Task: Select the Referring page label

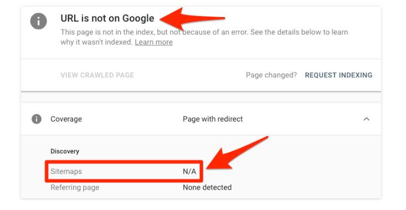Action: pyautogui.click(x=75, y=187)
